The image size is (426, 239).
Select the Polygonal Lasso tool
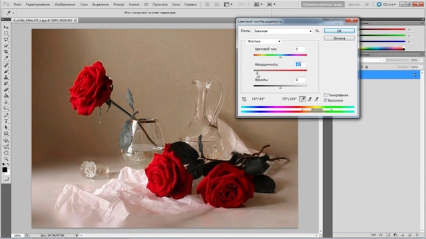[x=6, y=40]
